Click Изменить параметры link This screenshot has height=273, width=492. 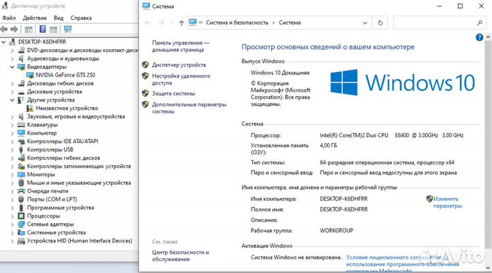tap(448, 202)
